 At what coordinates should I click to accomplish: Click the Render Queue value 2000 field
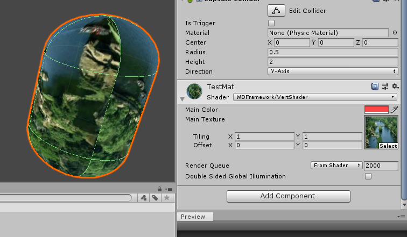tap(381, 166)
